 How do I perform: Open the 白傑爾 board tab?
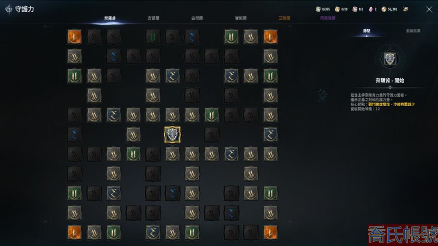coord(197,18)
